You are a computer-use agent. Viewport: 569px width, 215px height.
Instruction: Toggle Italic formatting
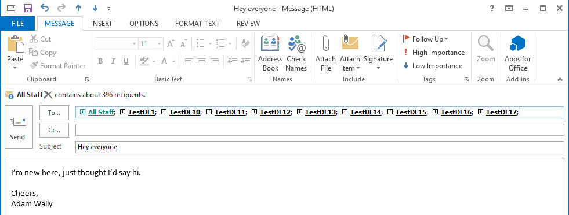113,61
